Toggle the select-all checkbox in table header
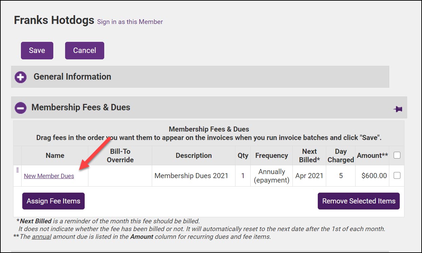Image resolution: width=422 pixels, height=253 pixels. (x=397, y=155)
